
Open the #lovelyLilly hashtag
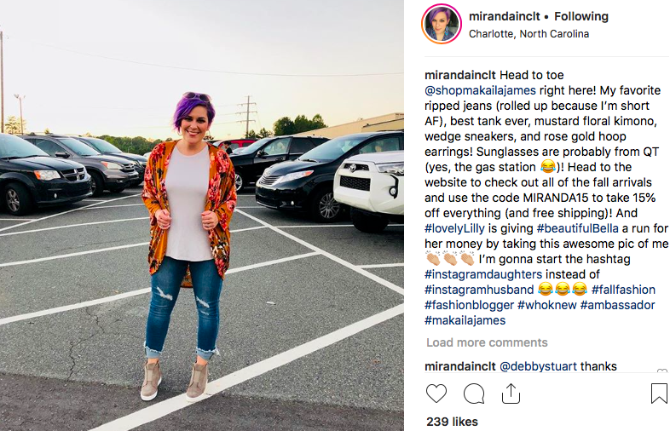454,228
